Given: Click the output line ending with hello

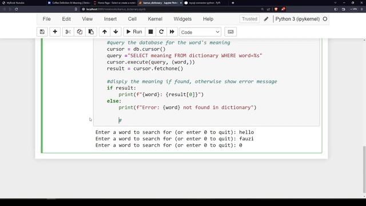Looking at the screenshot, I should click(174, 132).
